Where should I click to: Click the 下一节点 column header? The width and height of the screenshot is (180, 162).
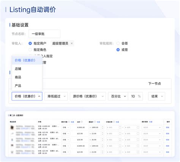155,83
